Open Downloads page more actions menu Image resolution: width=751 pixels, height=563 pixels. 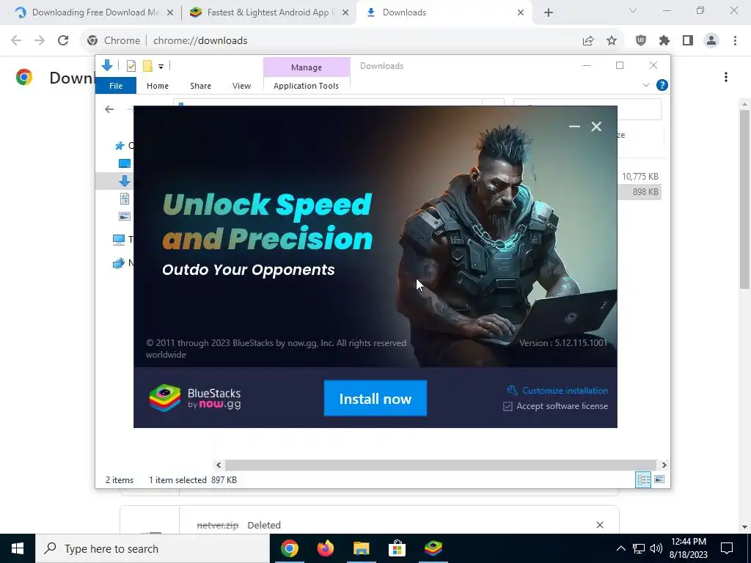coord(726,77)
